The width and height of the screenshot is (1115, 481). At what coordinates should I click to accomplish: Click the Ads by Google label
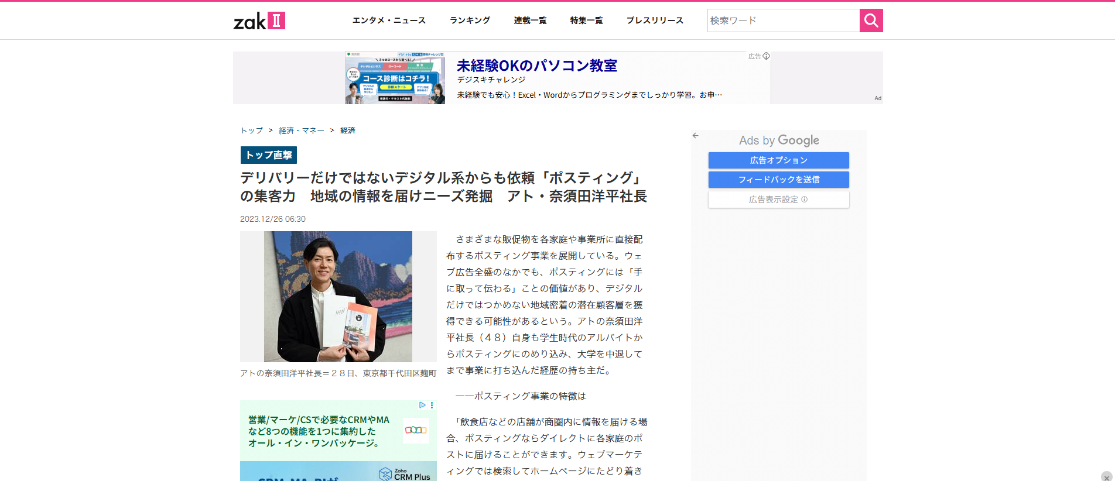779,140
